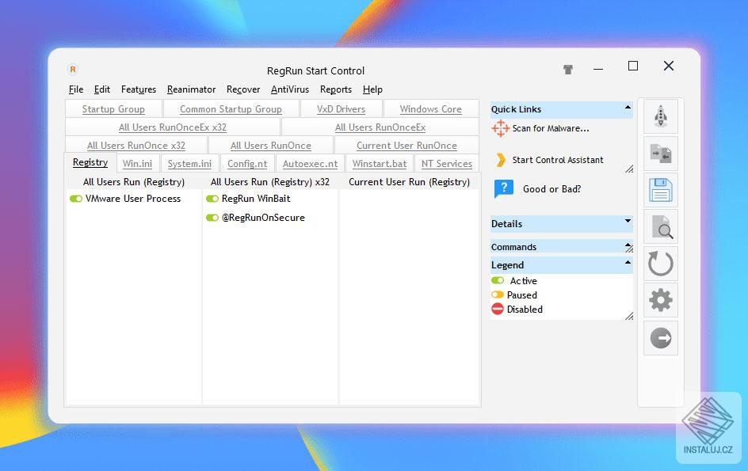Open the AntiVirus menu
This screenshot has height=471, width=748.
(x=290, y=89)
